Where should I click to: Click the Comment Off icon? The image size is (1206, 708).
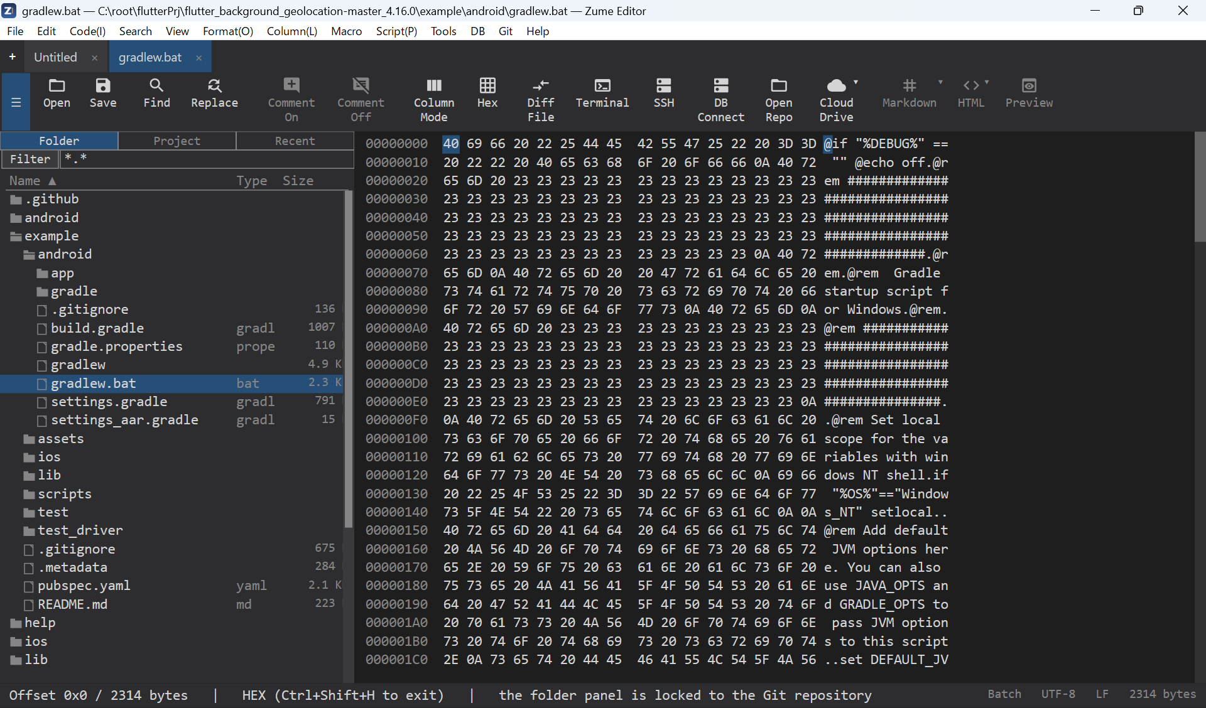[361, 100]
